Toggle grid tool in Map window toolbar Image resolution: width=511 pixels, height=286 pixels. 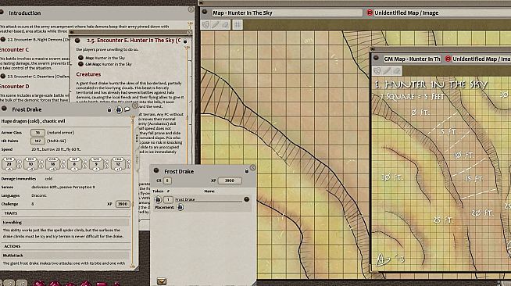[238, 24]
